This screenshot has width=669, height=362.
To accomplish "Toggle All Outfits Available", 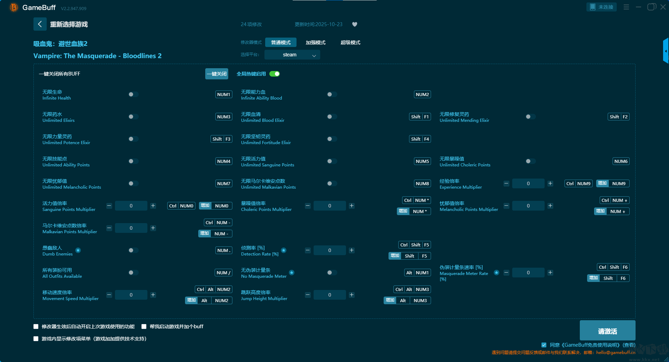I will (x=133, y=273).
